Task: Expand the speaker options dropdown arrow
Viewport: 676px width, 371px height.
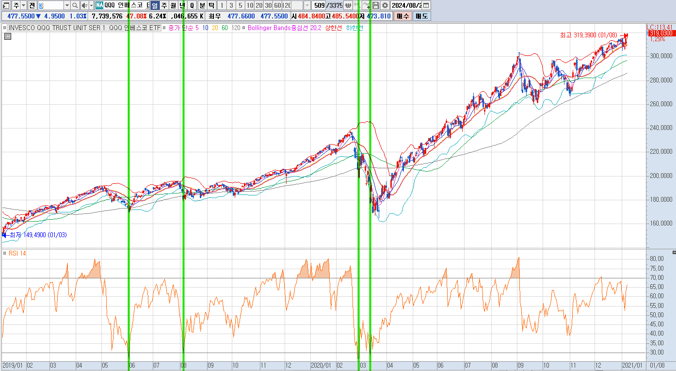Action: coord(91,6)
